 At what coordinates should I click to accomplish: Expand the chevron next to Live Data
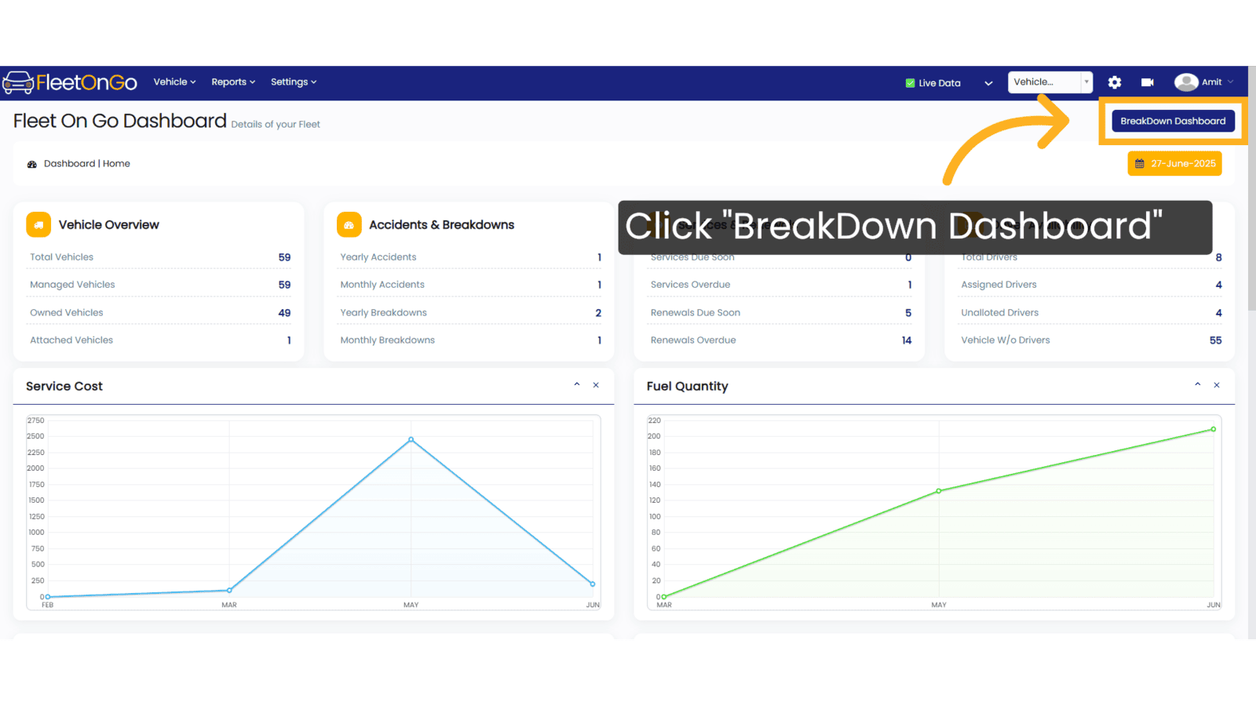988,83
